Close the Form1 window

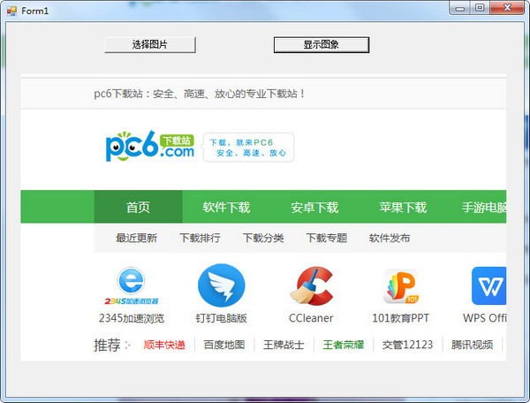click(x=507, y=8)
